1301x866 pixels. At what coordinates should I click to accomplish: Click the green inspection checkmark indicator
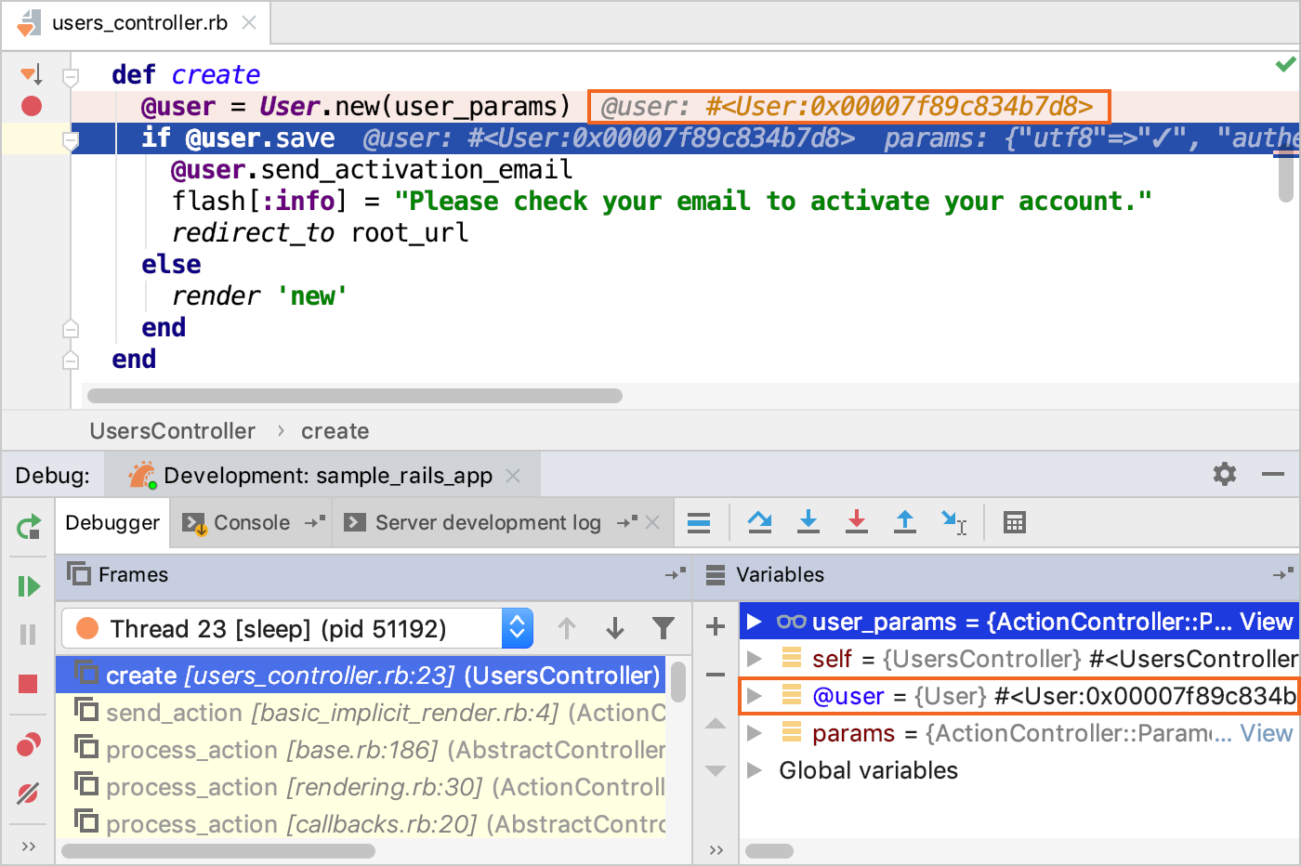point(1285,64)
